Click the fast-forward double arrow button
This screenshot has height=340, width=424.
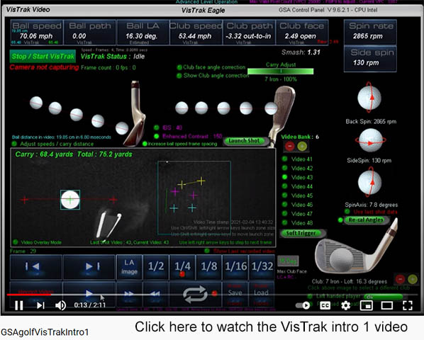(x=129, y=294)
